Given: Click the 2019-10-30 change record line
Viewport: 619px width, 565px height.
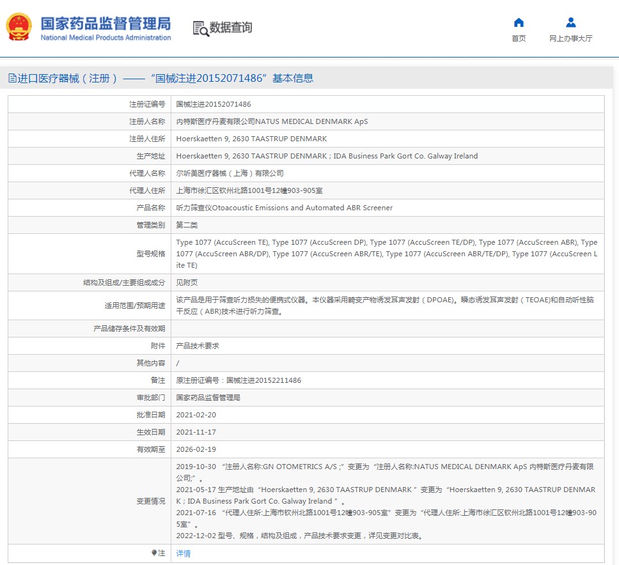Looking at the screenshot, I should 385,472.
